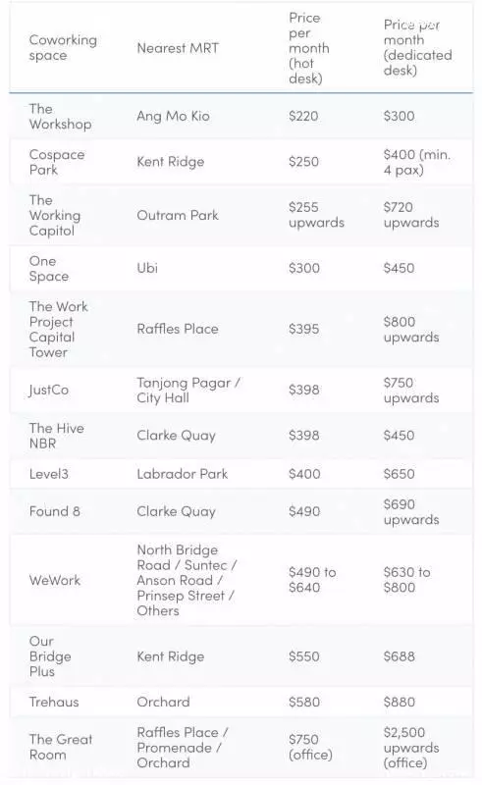Click the $490 to $640 price cell
The width and height of the screenshot is (482, 785).
click(312, 580)
